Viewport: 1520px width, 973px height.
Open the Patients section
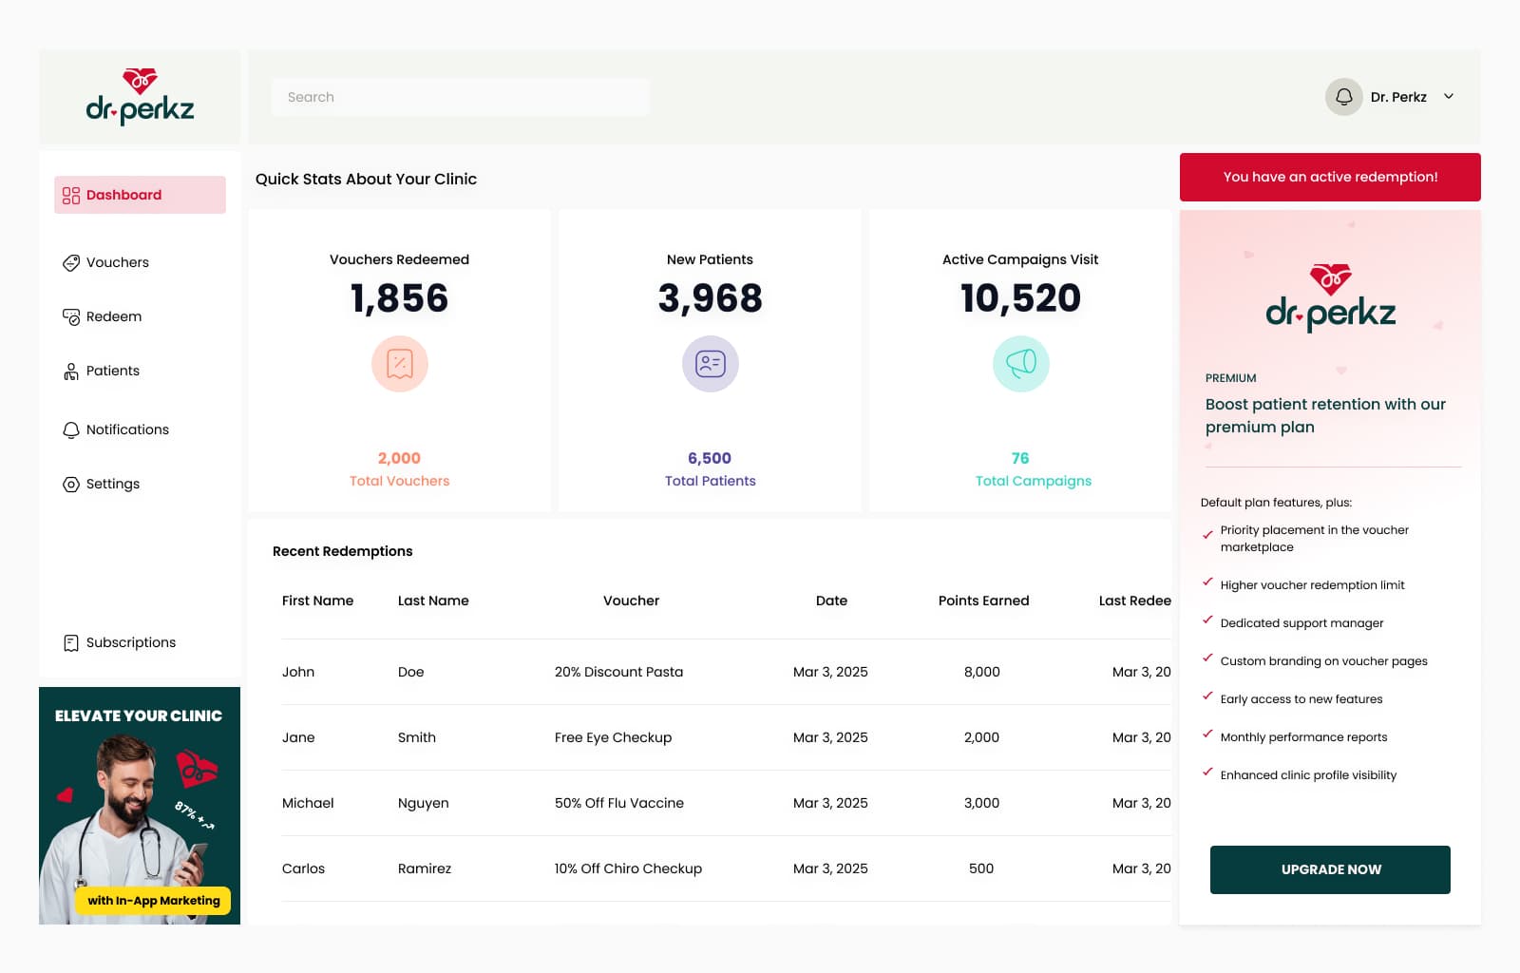[112, 371]
